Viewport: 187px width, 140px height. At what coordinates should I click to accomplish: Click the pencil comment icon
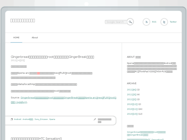[x=95, y=119]
